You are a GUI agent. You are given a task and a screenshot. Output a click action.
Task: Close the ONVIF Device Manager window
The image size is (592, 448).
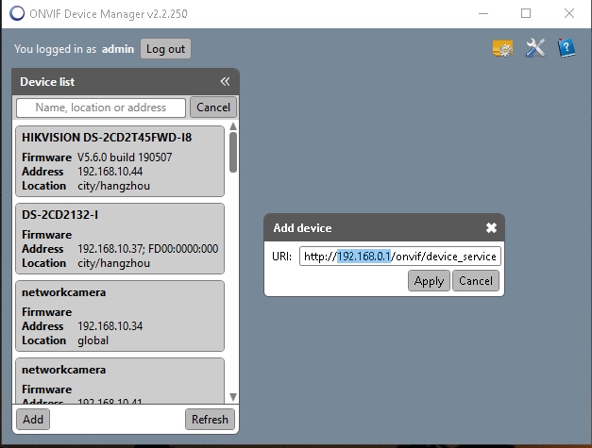(x=569, y=13)
